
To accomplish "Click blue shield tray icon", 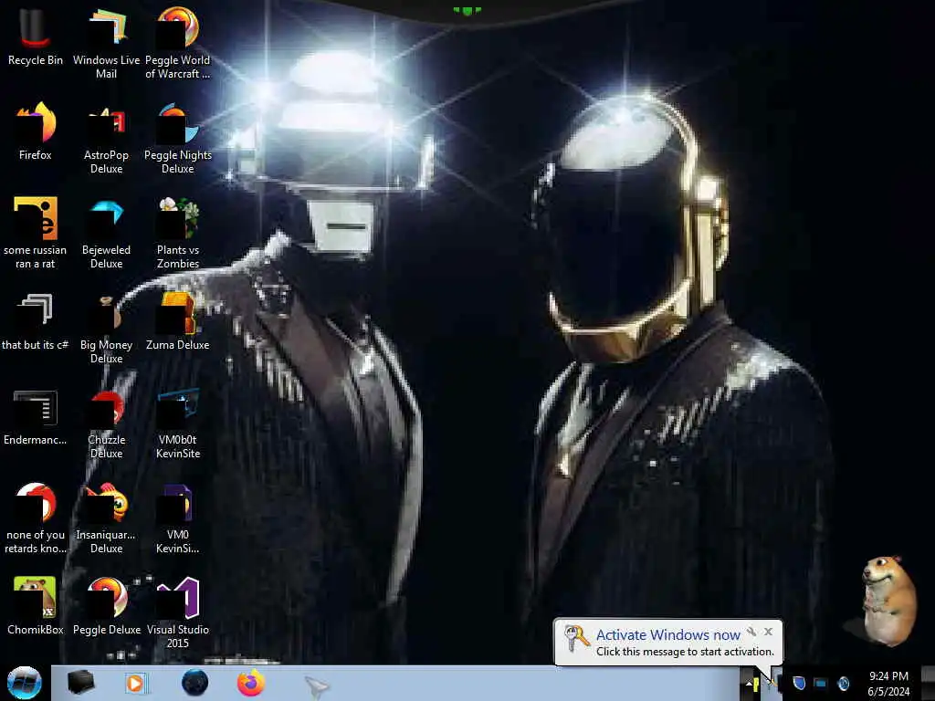I will (799, 683).
